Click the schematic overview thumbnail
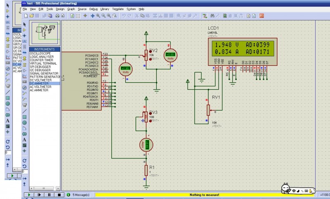Image resolution: width=330 pixels, height=199 pixels. coord(45,32)
